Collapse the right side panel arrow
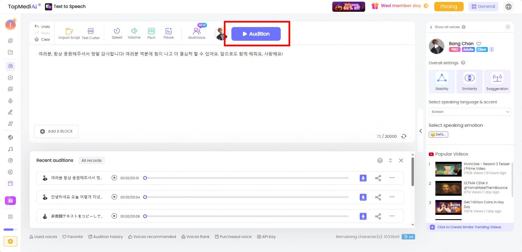The height and width of the screenshot is (252, 522). (x=421, y=131)
